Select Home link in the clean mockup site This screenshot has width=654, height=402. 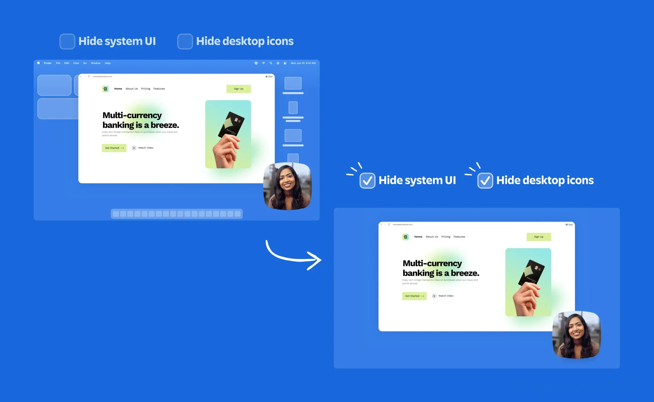[x=418, y=237]
